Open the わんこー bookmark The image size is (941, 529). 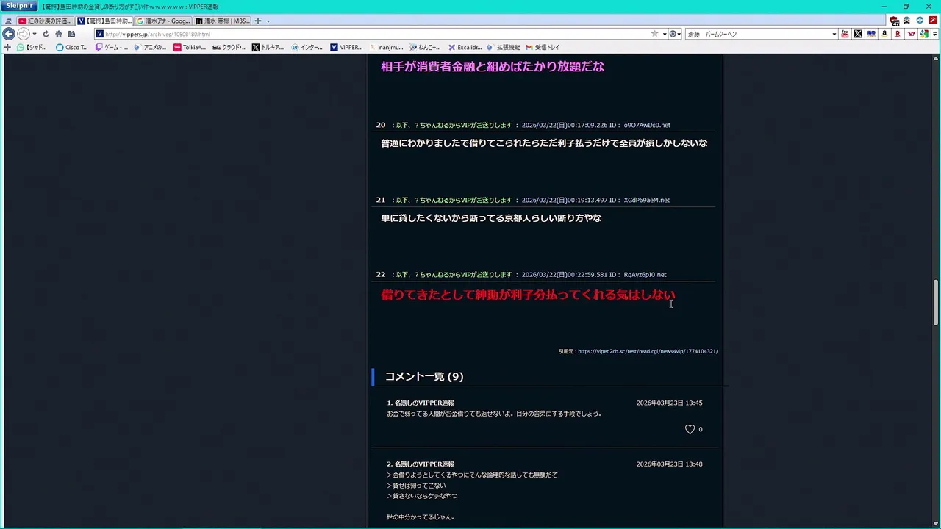point(426,47)
